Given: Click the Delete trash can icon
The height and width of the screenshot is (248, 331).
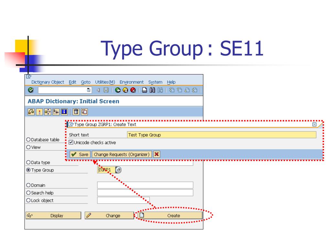Looking at the screenshot, I should pyautogui.click(x=76, y=112).
